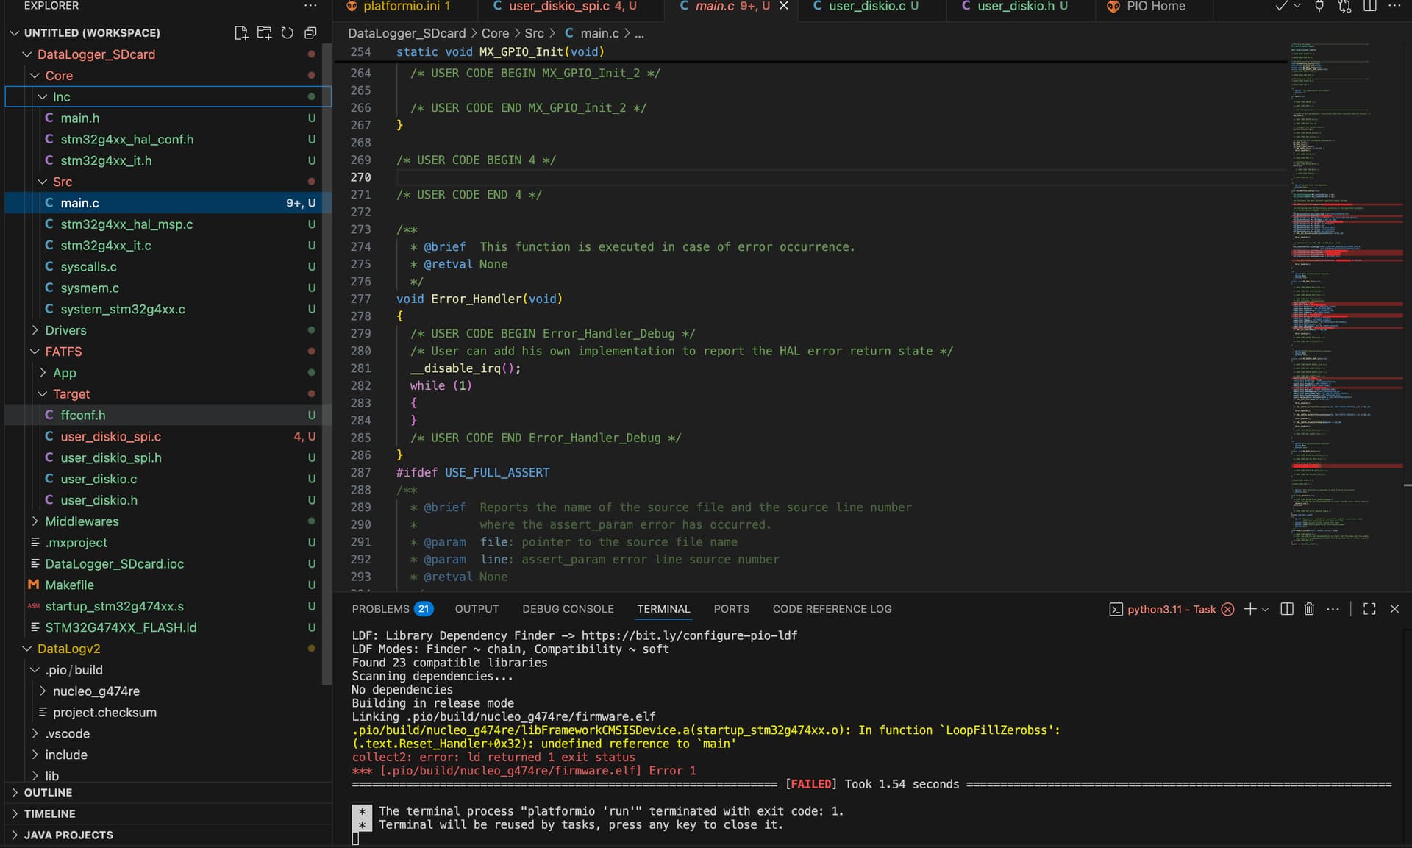Maximize the terminal panel size
Viewport: 1412px width, 848px height.
(1369, 609)
